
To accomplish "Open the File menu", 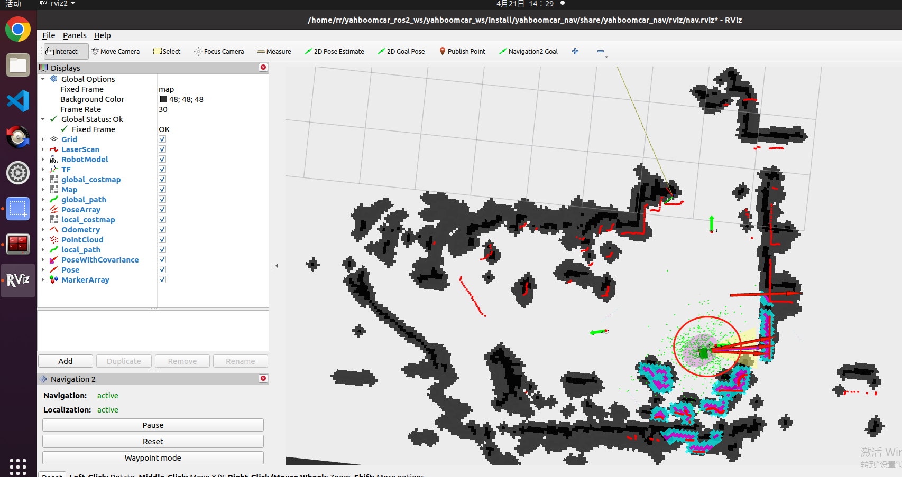I will click(49, 35).
